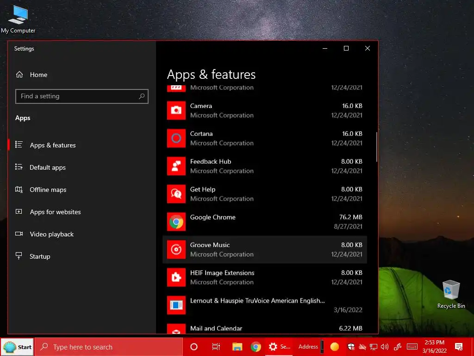Click the Find a setting search box
Viewport: 474px width, 356px height.
pos(81,96)
